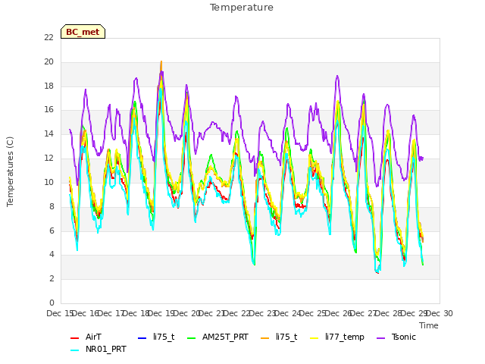Image resolution: width=485 pixels, height=364 pixels.
Task: Click the 'Dec 30' x-axis date label
Action: coord(440,313)
